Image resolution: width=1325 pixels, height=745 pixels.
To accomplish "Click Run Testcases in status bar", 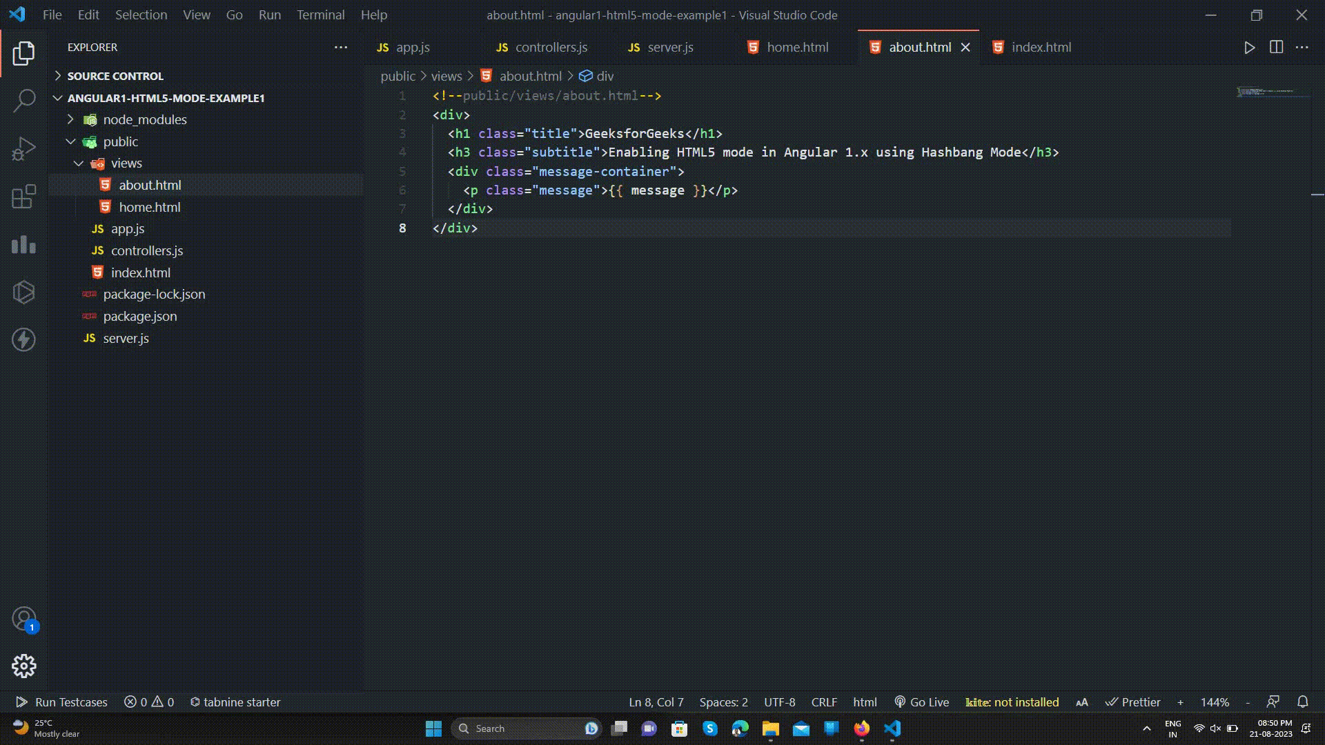I will [61, 702].
